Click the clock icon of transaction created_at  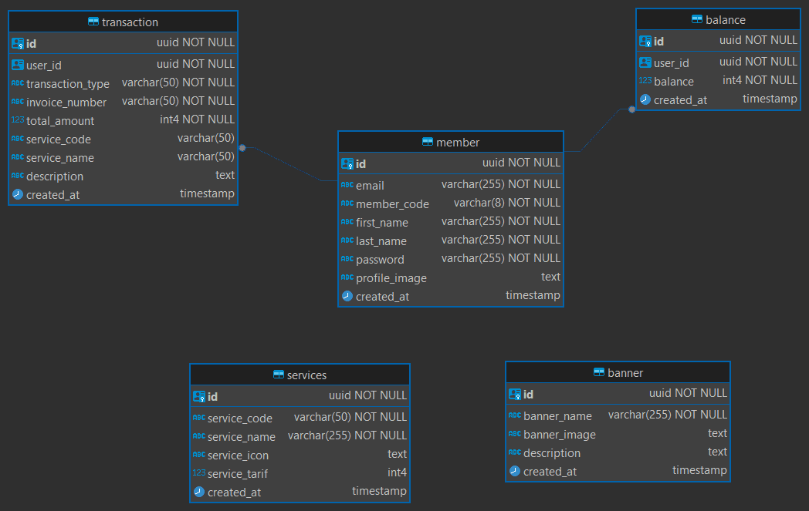tap(18, 194)
